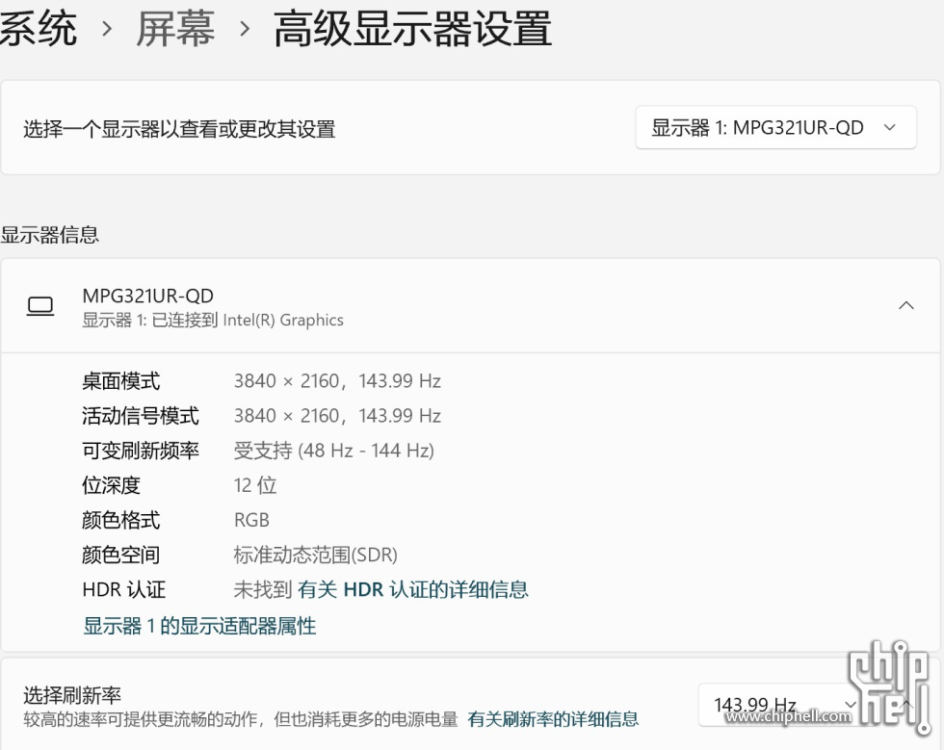Collapse the MPG321UR-QD display info section
Screen dimensions: 944x750
pos(905,306)
